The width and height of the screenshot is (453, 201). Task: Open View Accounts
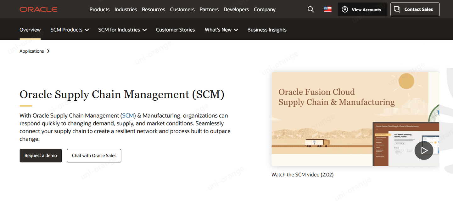click(x=361, y=9)
